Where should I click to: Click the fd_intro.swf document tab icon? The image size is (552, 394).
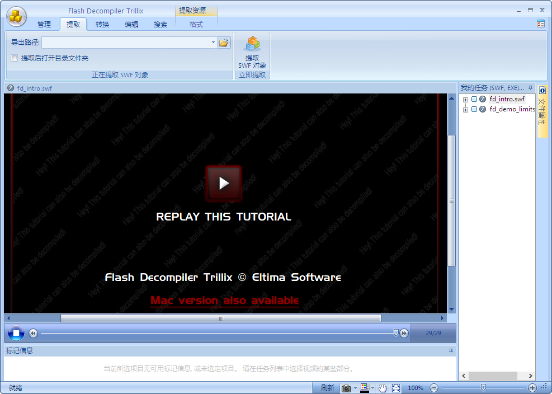pos(11,88)
